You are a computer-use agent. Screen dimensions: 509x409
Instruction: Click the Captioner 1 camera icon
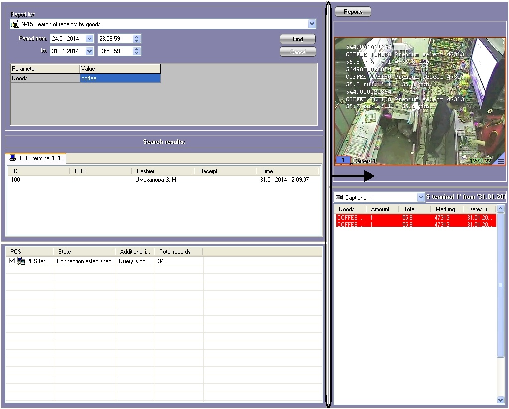[340, 198]
